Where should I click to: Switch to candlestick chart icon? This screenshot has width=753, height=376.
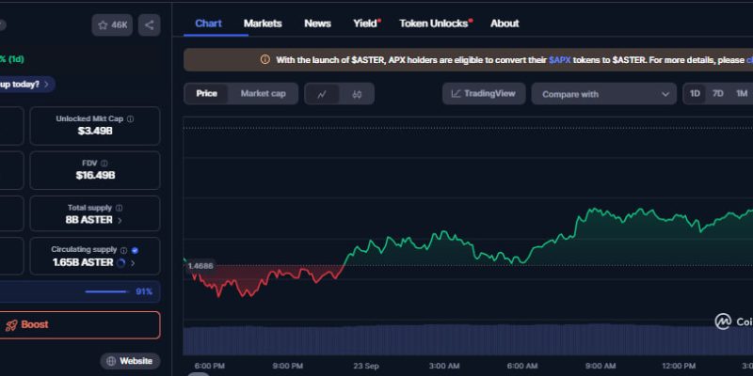click(357, 94)
